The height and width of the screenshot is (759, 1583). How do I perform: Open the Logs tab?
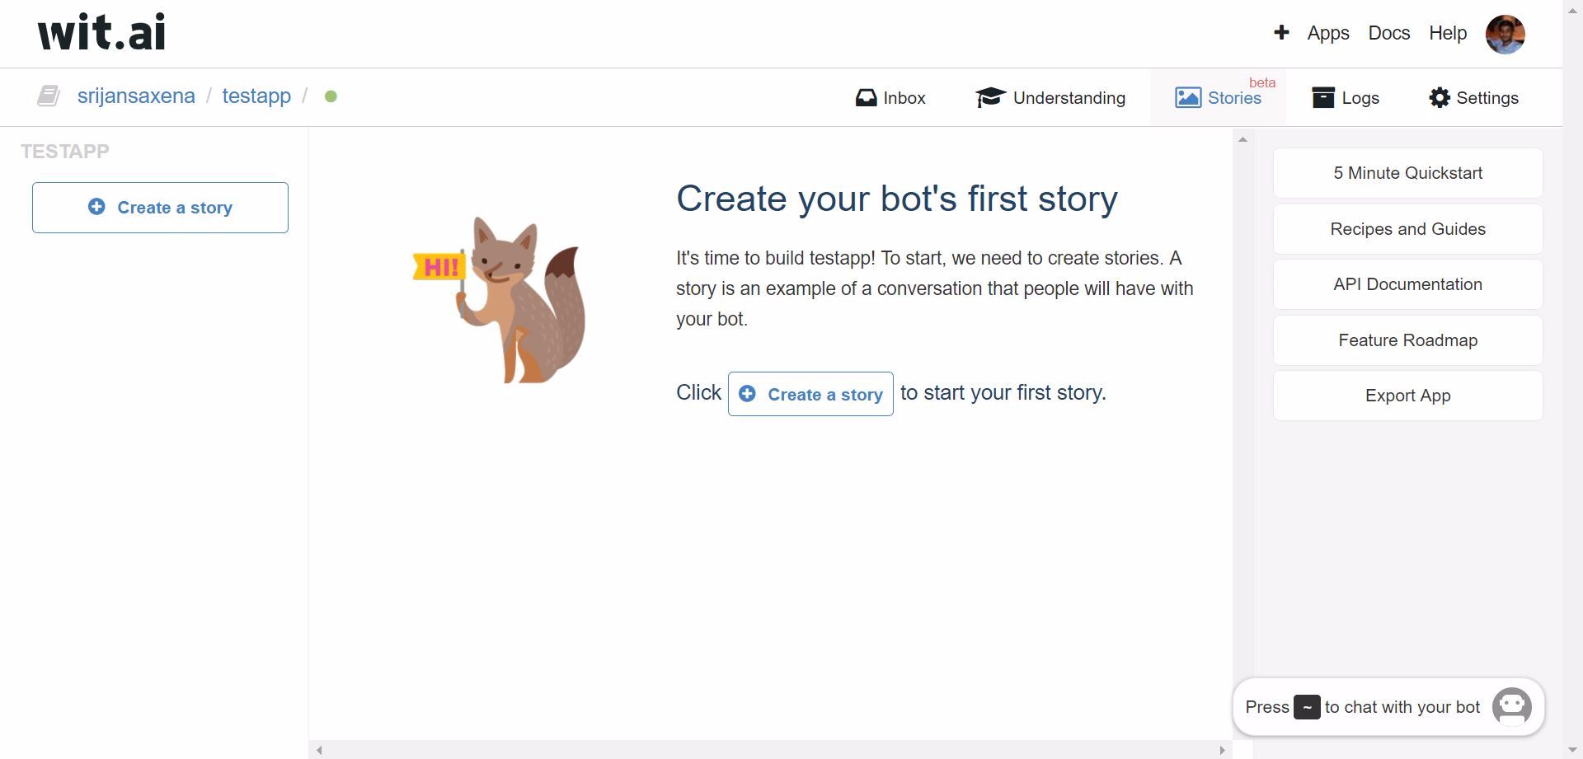click(1345, 98)
